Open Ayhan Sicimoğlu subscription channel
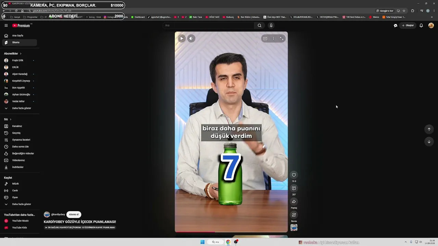Image resolution: width=438 pixels, height=246 pixels. [x=20, y=95]
